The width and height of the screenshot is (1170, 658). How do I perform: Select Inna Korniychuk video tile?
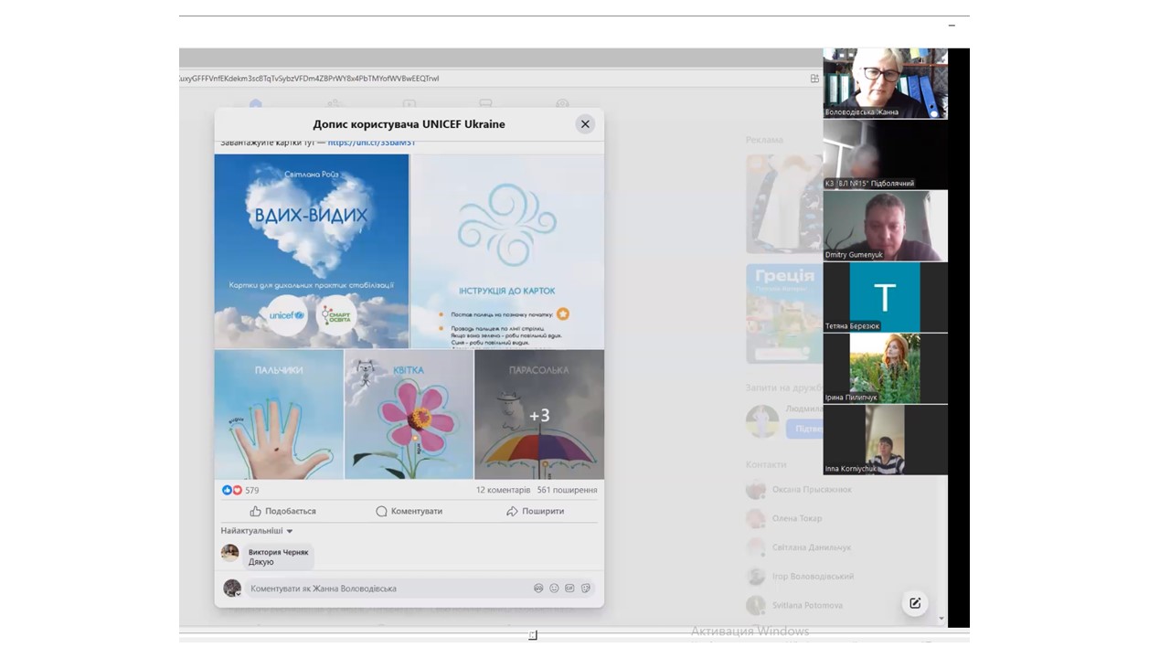(885, 440)
